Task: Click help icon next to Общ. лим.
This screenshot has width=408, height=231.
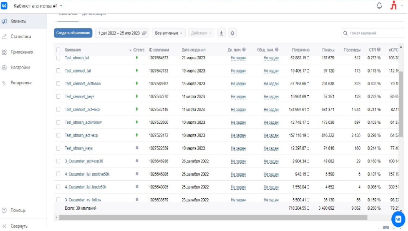Action: (x=276, y=50)
